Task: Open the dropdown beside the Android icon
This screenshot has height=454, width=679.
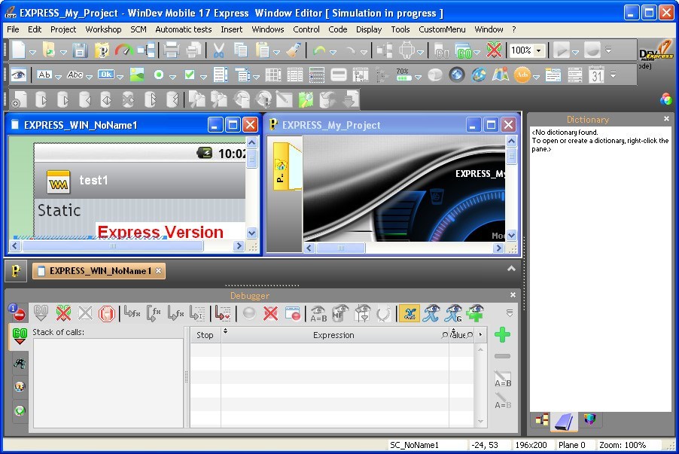Action: tap(419, 50)
